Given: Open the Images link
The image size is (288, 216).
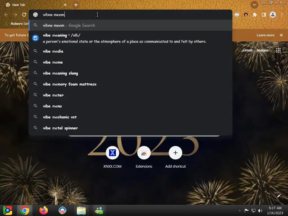Looking at the screenshot, I should click(x=262, y=50).
